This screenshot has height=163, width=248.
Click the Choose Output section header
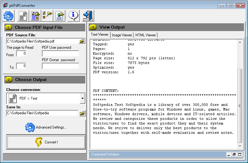click(45, 79)
